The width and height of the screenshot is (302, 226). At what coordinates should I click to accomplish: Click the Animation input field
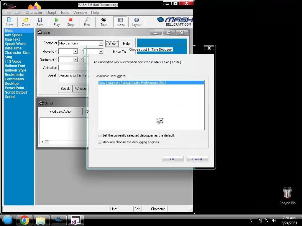pyautogui.click(x=73, y=68)
